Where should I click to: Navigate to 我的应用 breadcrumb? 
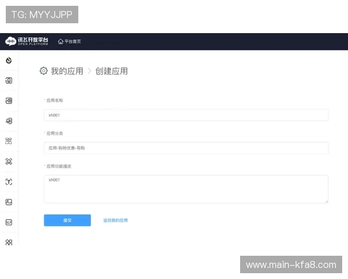pos(67,71)
